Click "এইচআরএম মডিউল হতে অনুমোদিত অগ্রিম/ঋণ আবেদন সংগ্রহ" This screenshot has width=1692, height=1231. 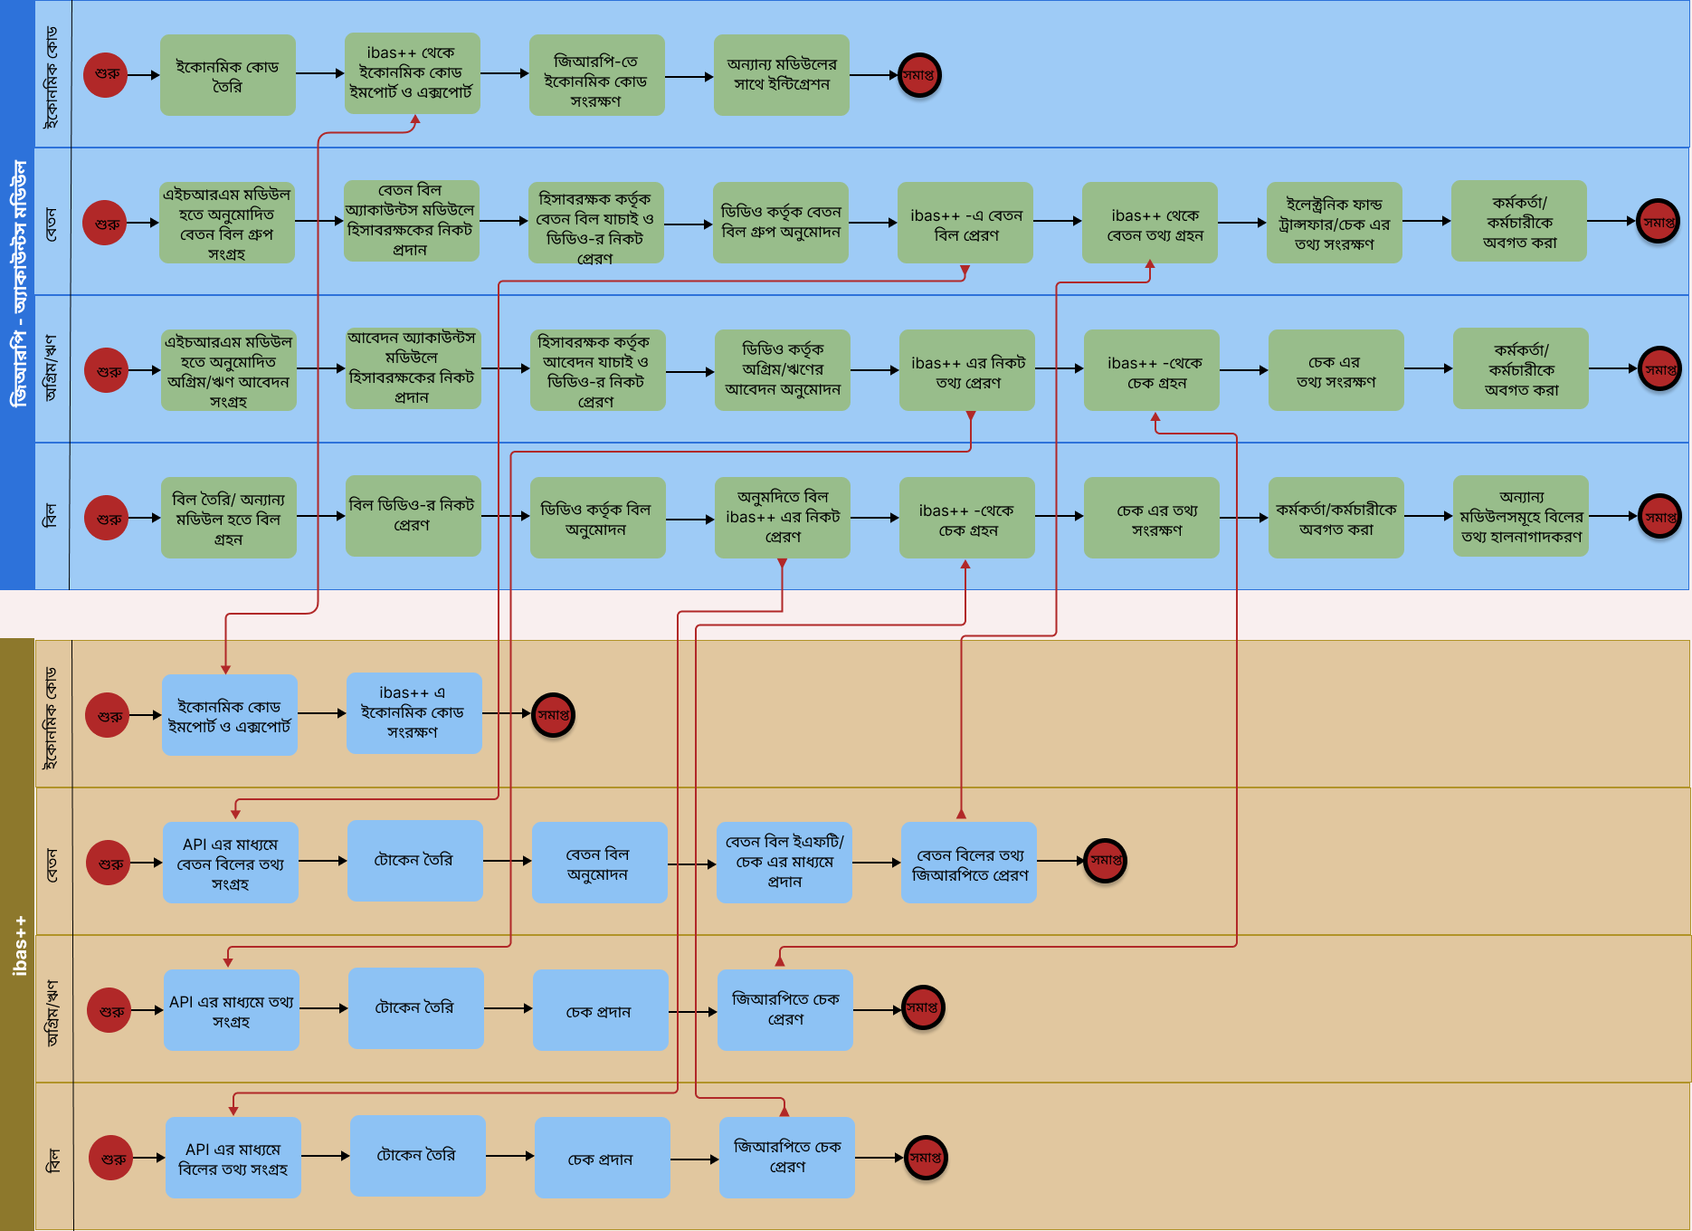229,370
